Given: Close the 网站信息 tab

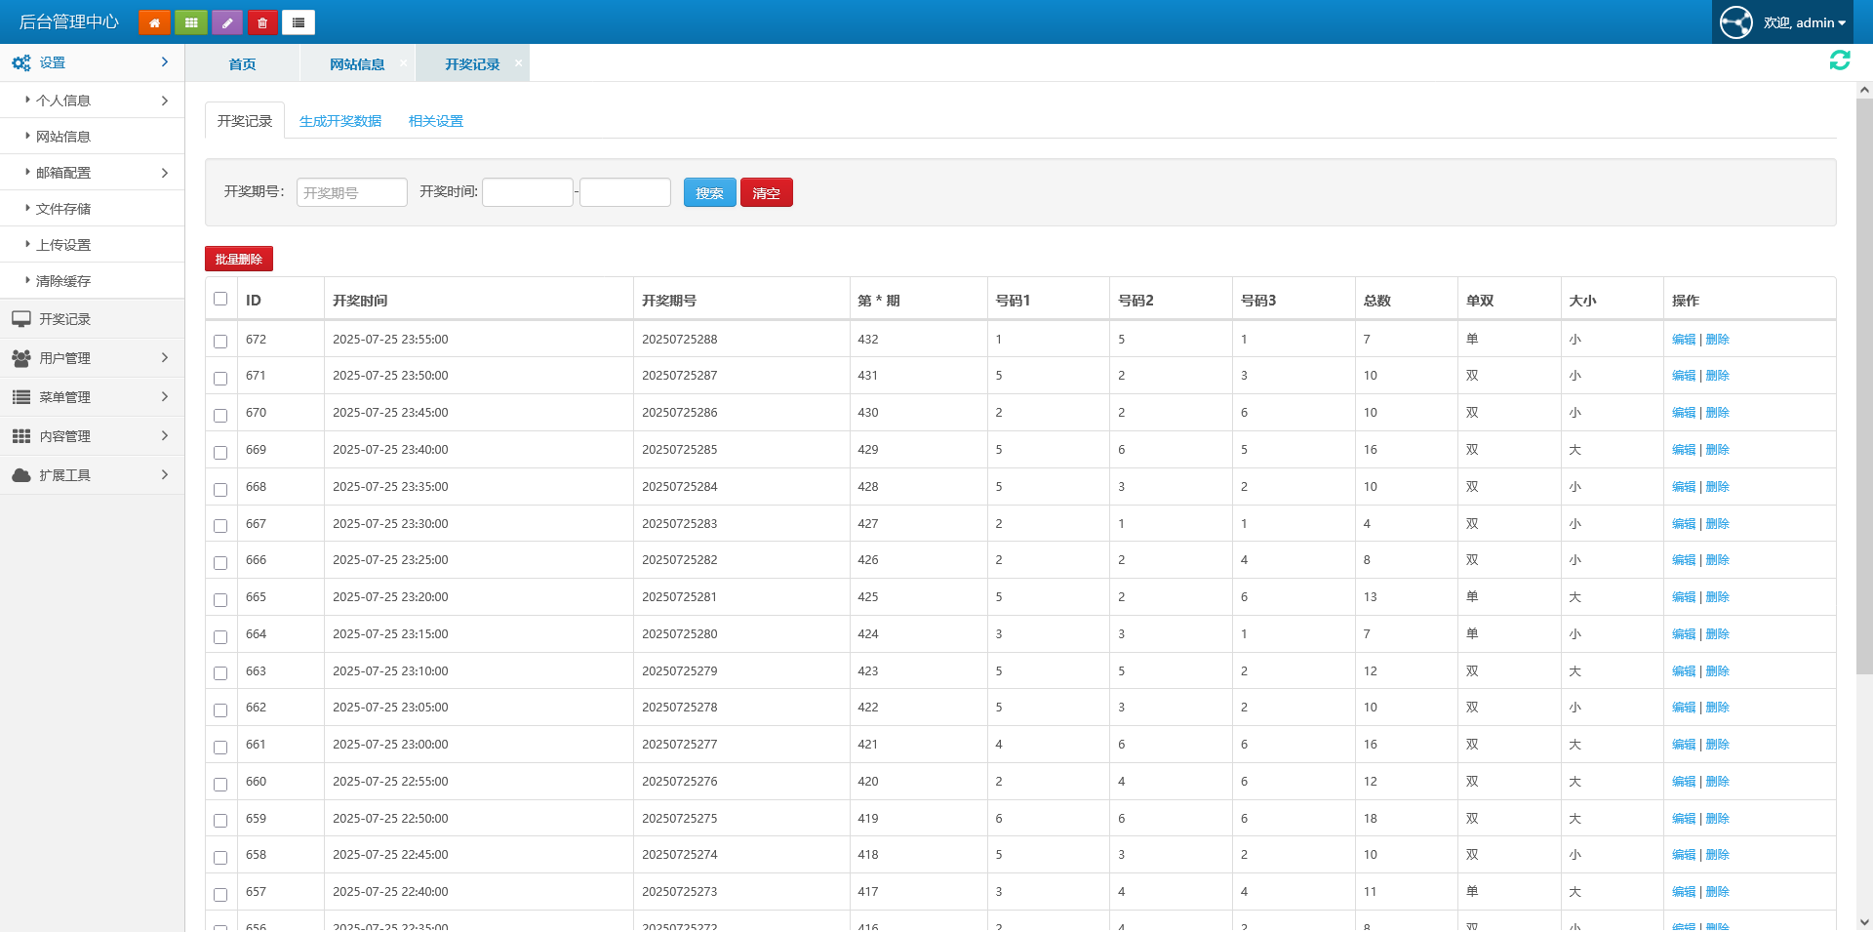Looking at the screenshot, I should click(403, 62).
